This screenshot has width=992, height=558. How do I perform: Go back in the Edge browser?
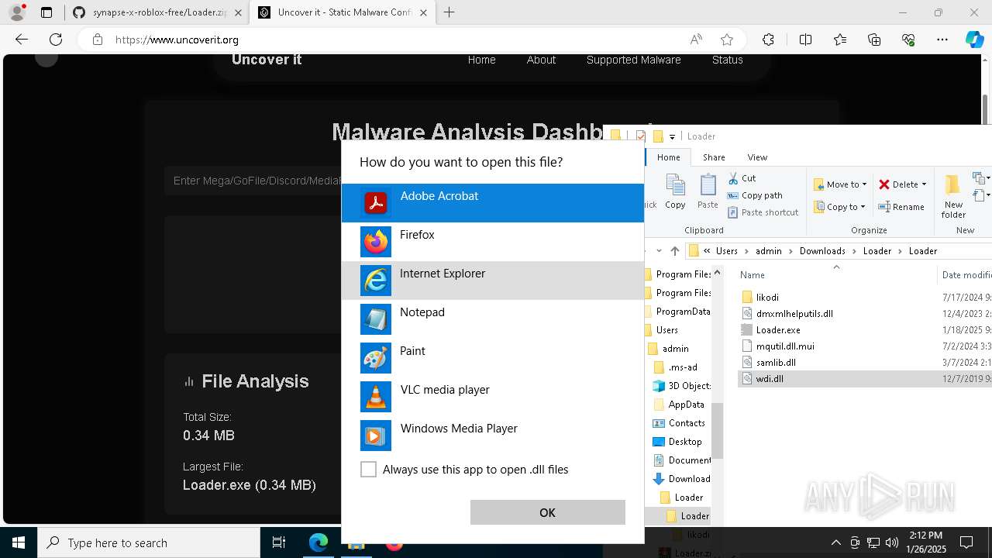pos(22,40)
